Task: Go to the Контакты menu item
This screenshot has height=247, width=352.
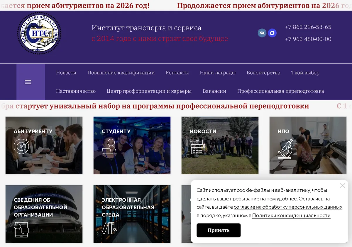Action: click(x=177, y=73)
